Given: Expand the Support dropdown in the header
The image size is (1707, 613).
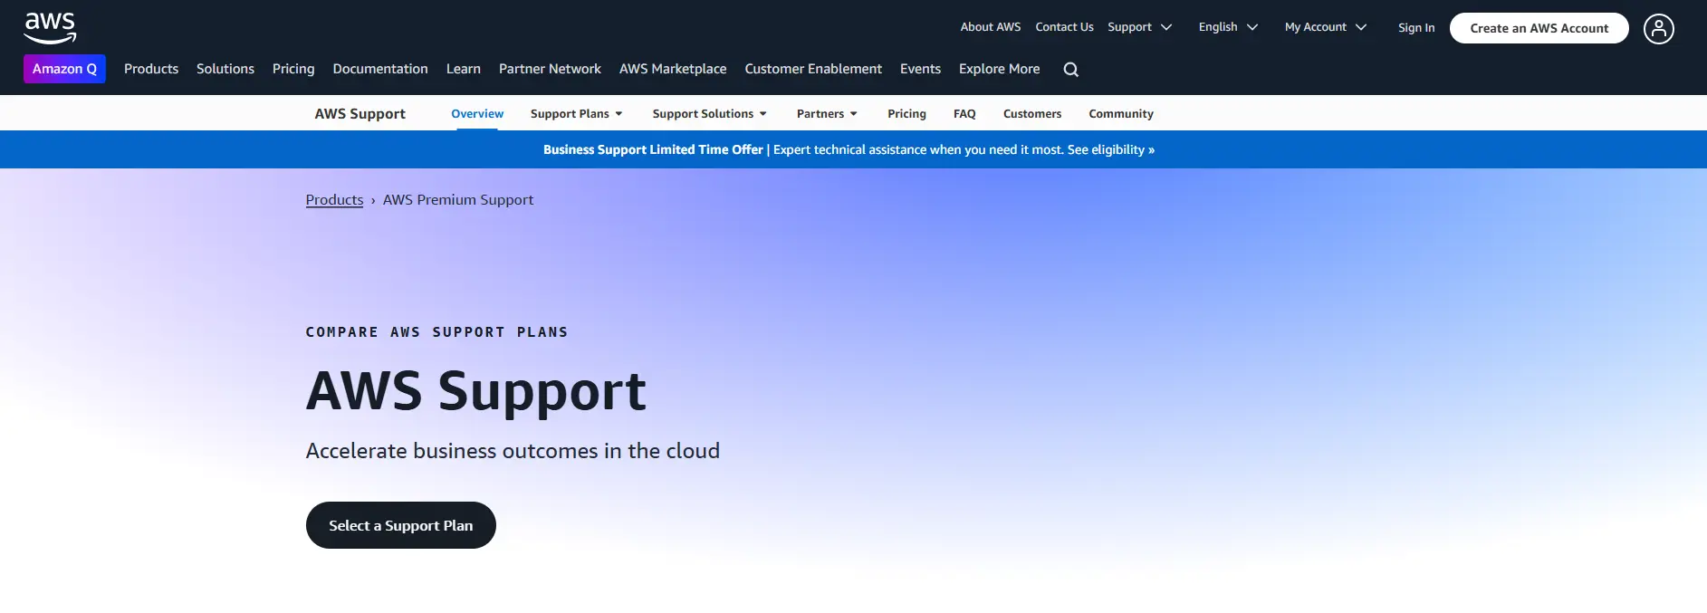Looking at the screenshot, I should (x=1139, y=27).
